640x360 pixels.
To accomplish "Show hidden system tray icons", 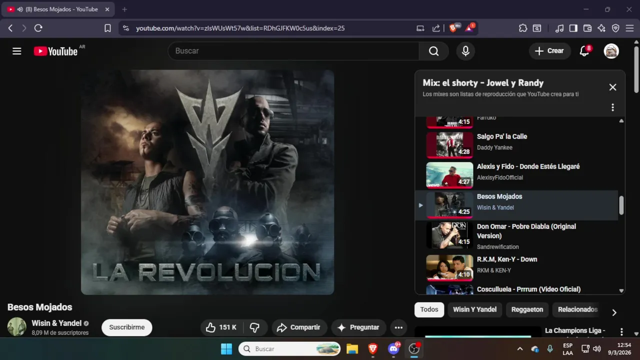I will 520,349.
